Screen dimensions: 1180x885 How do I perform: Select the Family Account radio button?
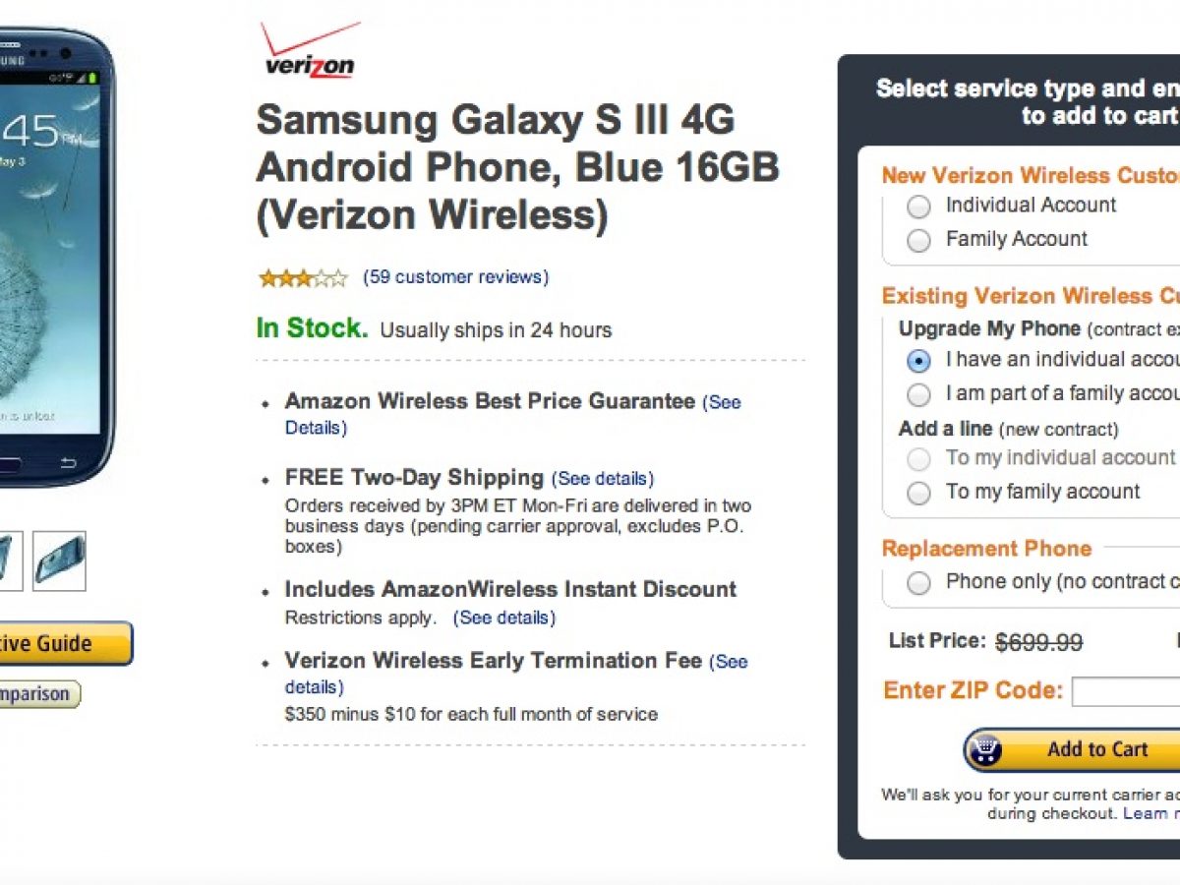pos(918,240)
